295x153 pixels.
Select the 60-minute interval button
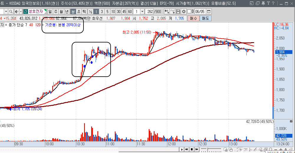click(130, 12)
